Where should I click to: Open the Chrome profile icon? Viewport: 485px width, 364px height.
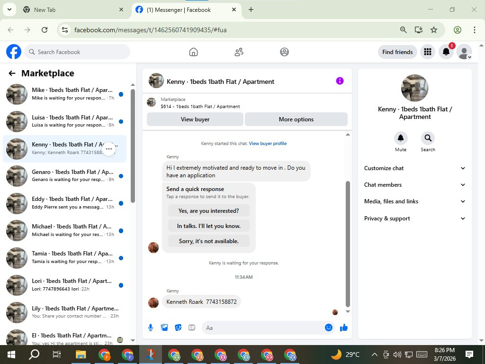click(457, 30)
